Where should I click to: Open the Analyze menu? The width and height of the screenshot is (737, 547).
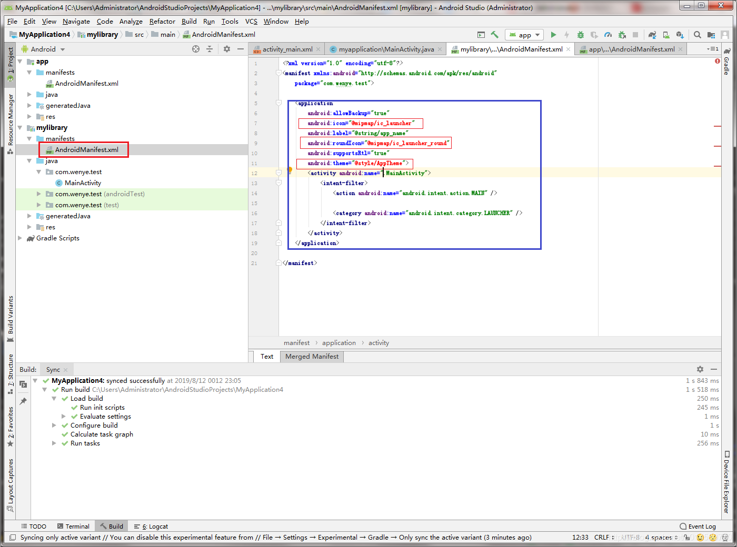tap(131, 22)
